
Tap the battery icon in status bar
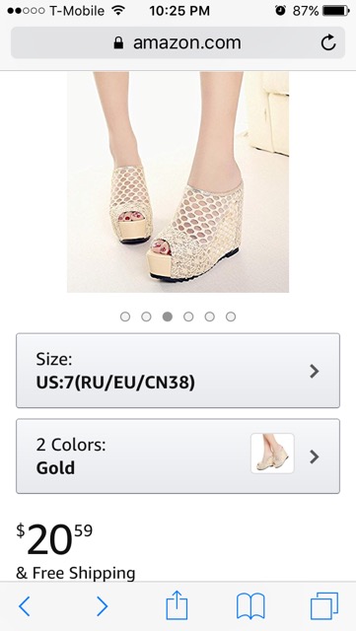pos(336,11)
